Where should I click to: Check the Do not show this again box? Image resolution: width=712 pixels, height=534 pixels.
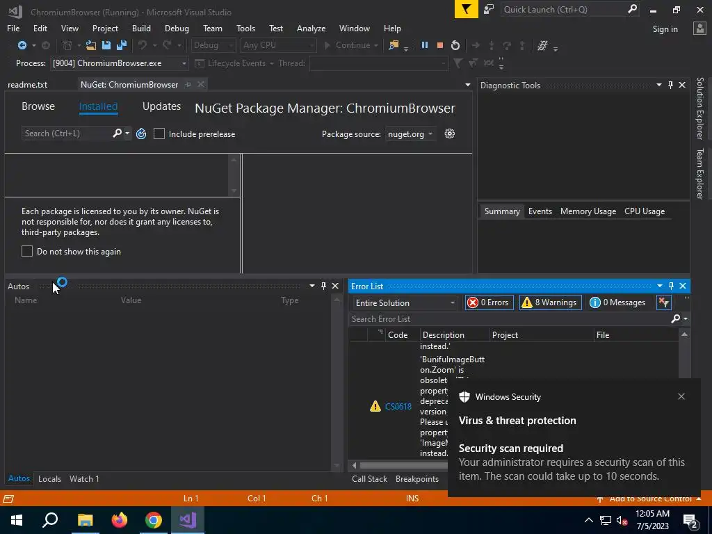click(x=27, y=251)
